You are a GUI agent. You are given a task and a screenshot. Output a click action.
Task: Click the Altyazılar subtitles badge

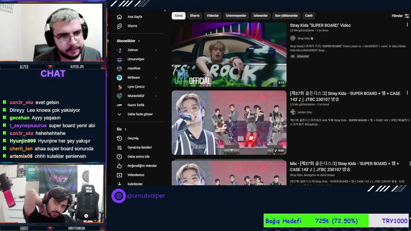303,56
